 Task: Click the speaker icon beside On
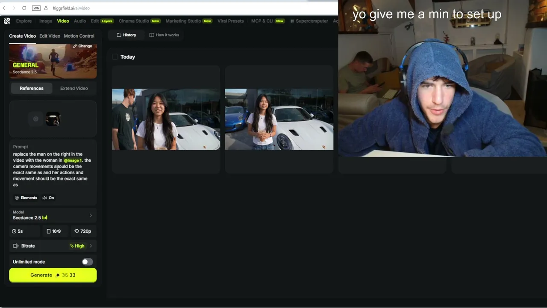45,198
